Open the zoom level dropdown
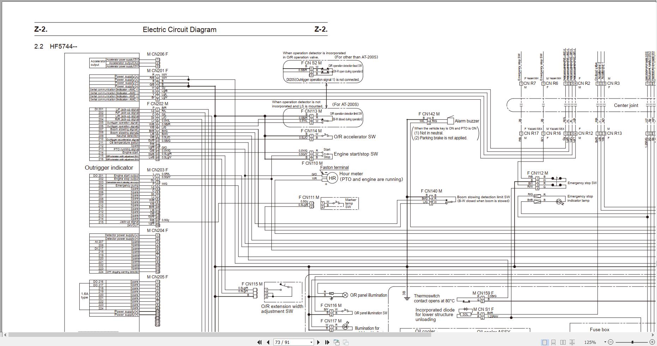The height and width of the screenshot is (346, 657). 605,342
